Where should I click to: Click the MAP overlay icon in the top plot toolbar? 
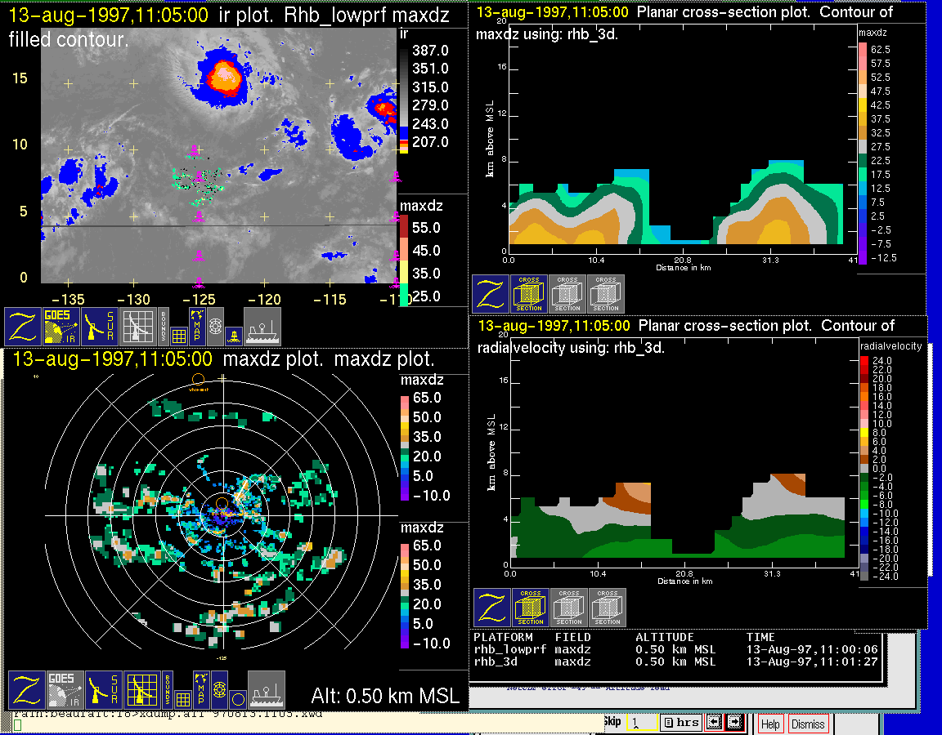(x=197, y=324)
